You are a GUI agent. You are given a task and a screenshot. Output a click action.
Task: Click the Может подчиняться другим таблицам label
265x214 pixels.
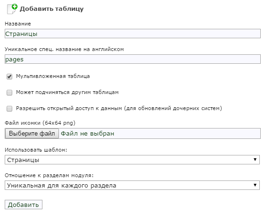[67, 92]
